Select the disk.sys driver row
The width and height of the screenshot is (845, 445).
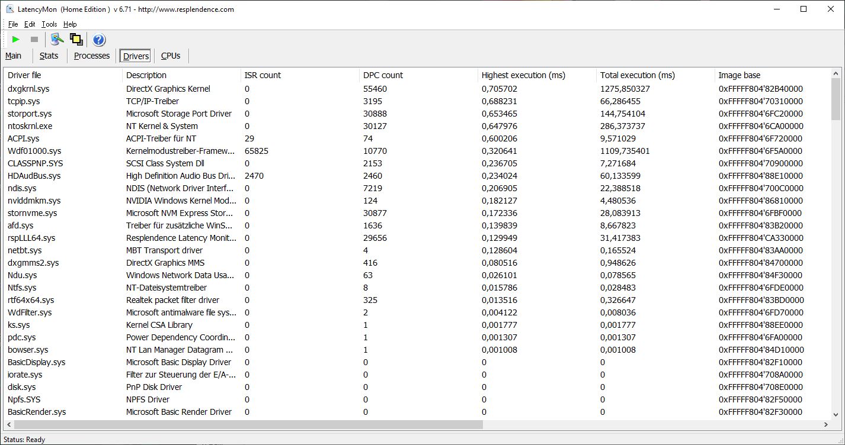click(x=417, y=387)
